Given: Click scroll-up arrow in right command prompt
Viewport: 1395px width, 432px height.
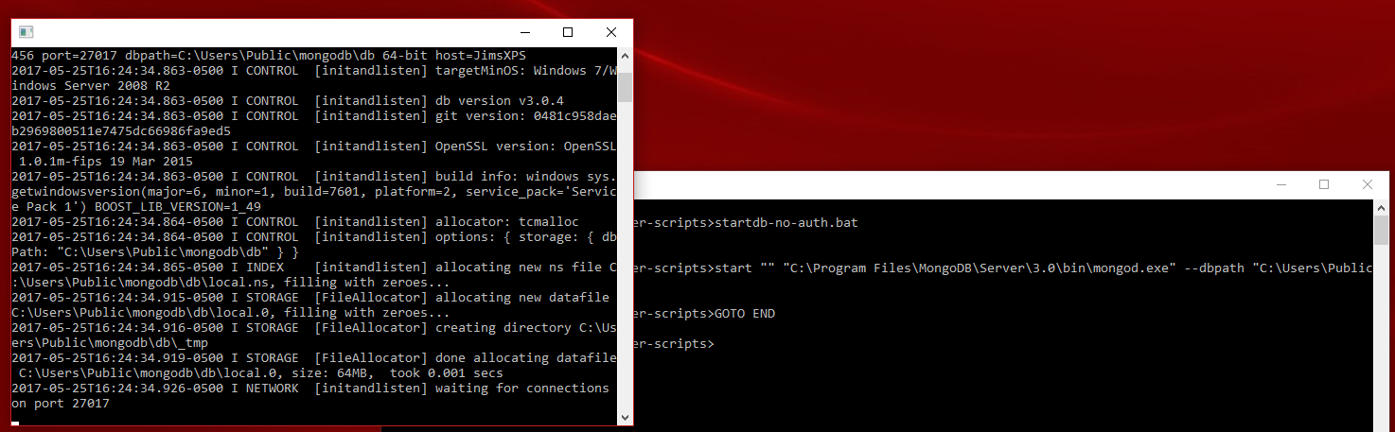Looking at the screenshot, I should 1382,208.
